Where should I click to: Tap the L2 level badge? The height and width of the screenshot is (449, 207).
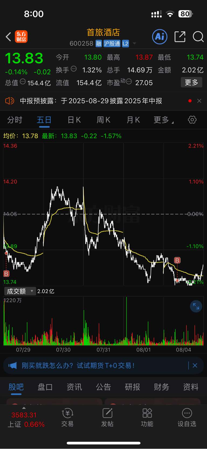[125, 43]
